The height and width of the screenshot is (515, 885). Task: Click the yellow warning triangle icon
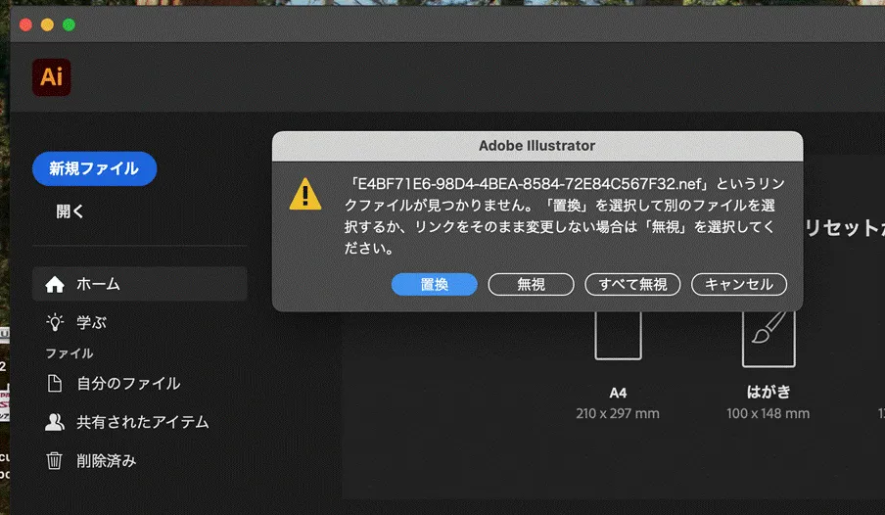point(304,194)
